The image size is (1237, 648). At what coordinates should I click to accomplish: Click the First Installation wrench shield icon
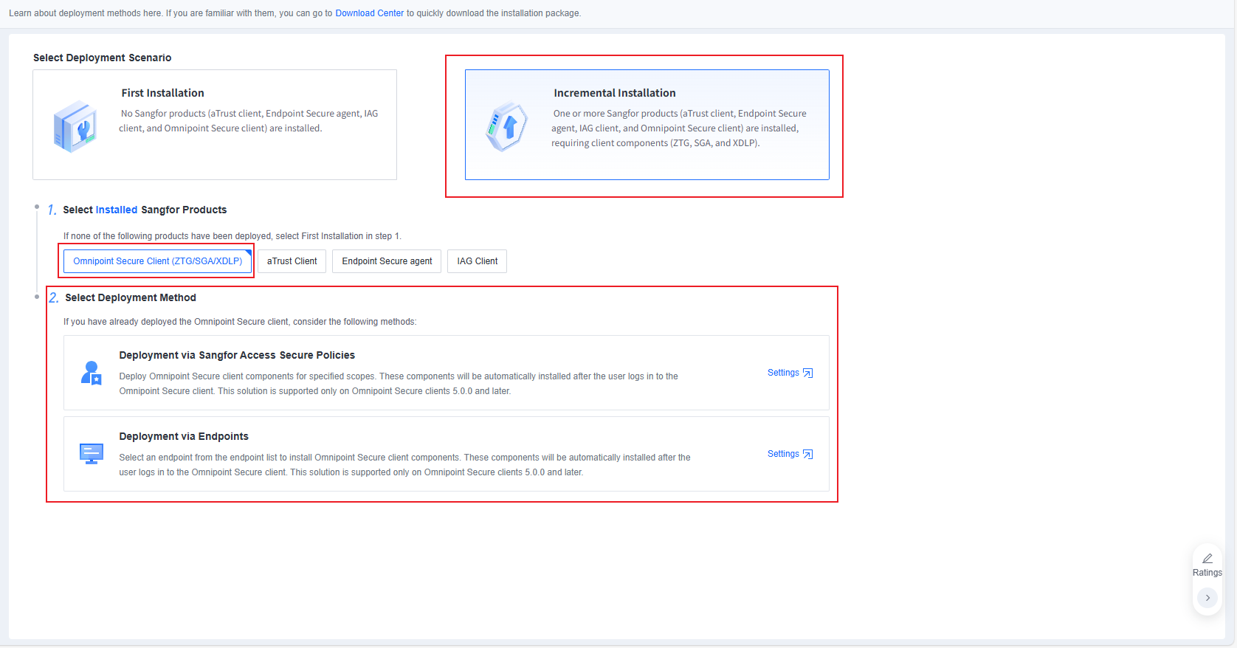[75, 127]
